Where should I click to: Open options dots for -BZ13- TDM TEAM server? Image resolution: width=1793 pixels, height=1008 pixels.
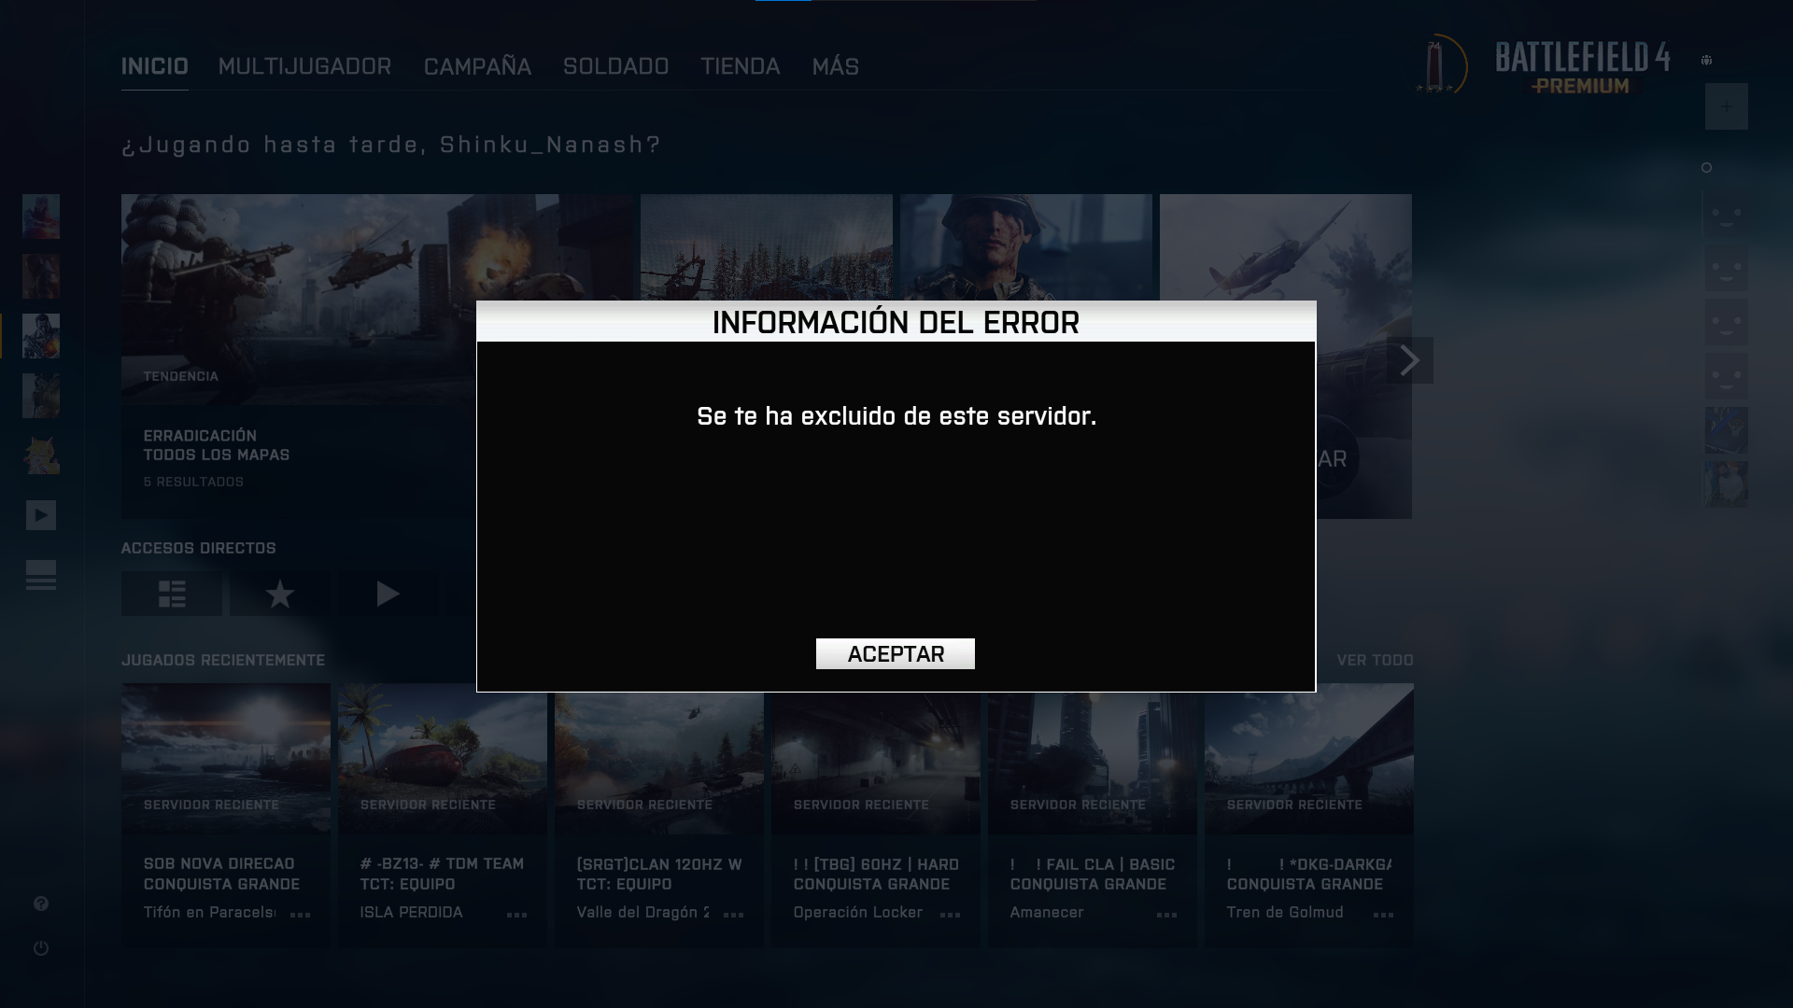point(516,915)
